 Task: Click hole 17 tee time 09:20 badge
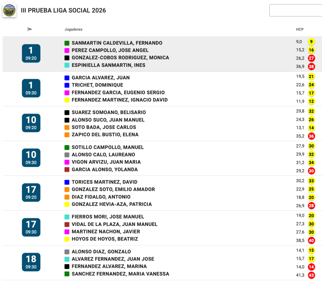[x=31, y=192]
